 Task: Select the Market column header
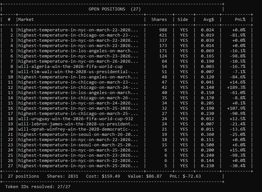click(26, 20)
